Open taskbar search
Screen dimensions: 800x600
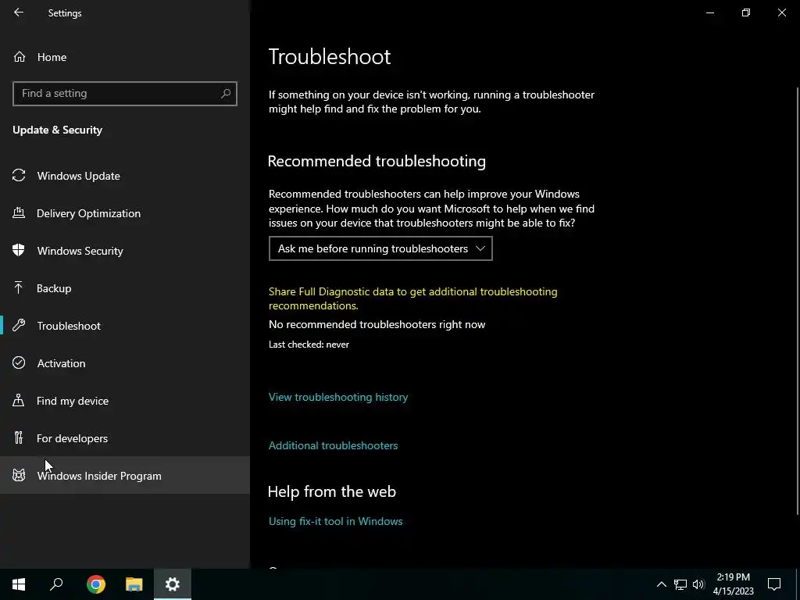56,584
